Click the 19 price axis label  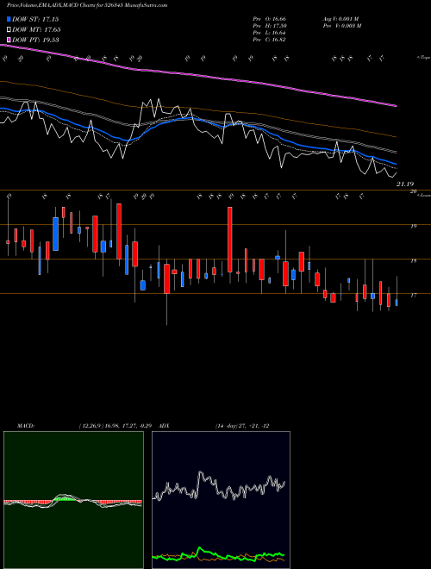click(x=413, y=226)
